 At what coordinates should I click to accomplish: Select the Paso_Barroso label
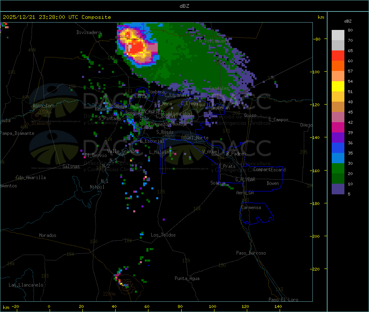(251, 253)
